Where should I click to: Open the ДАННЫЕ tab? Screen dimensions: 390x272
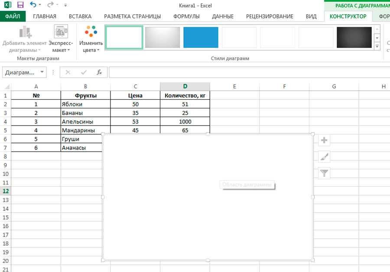[223, 16]
